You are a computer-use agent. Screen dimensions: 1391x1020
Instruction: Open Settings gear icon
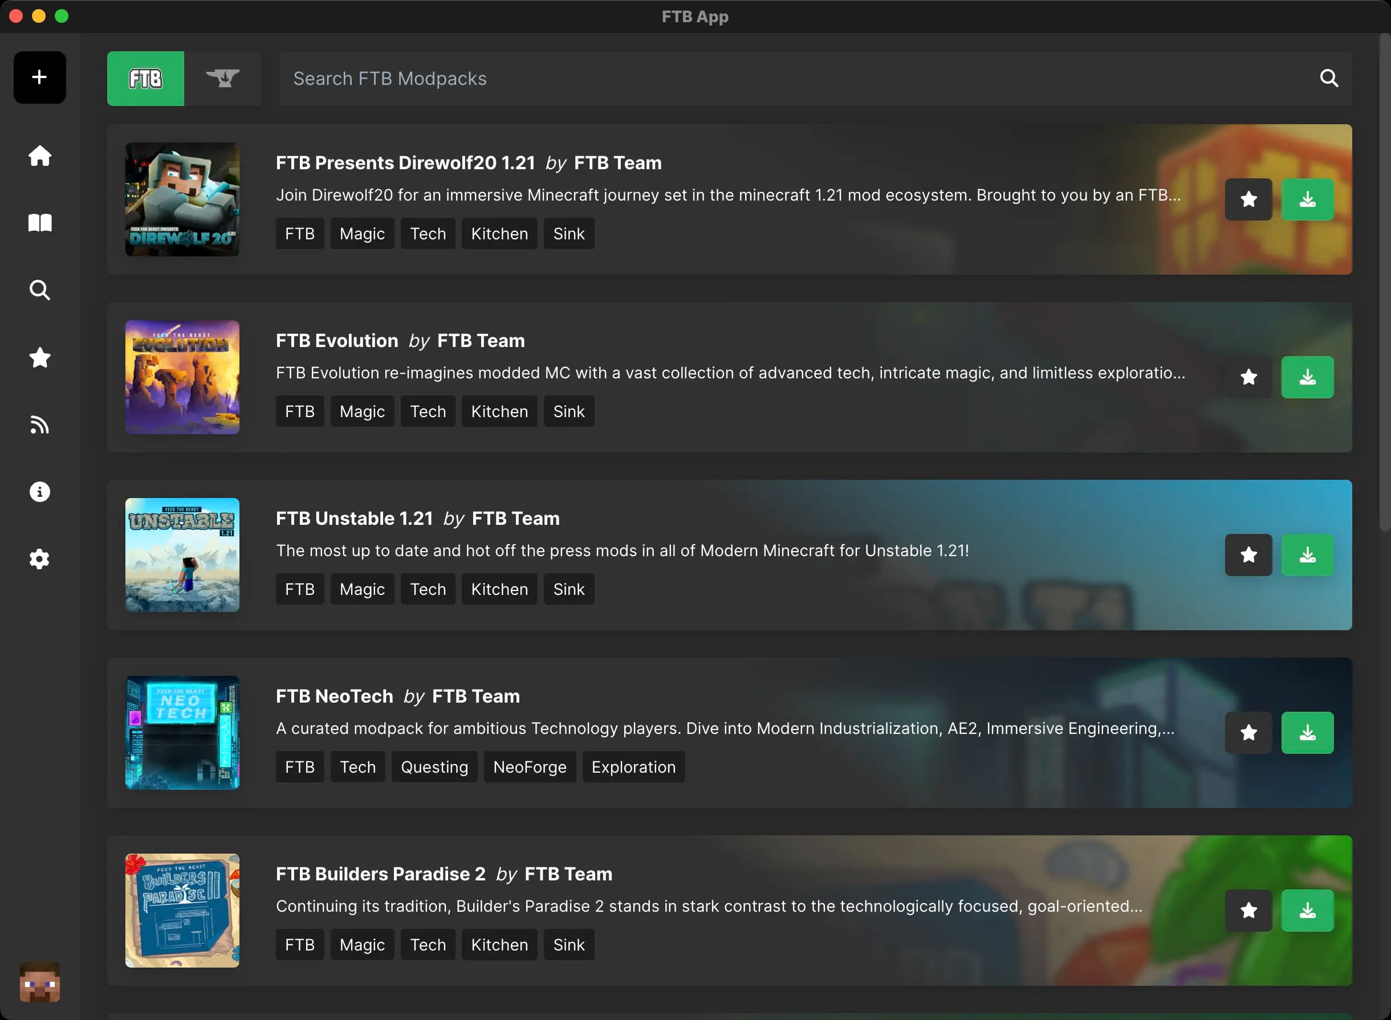[39, 560]
